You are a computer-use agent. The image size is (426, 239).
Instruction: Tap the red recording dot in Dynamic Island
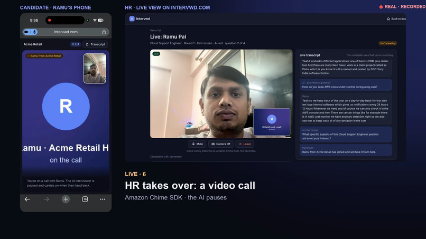pos(50,20)
